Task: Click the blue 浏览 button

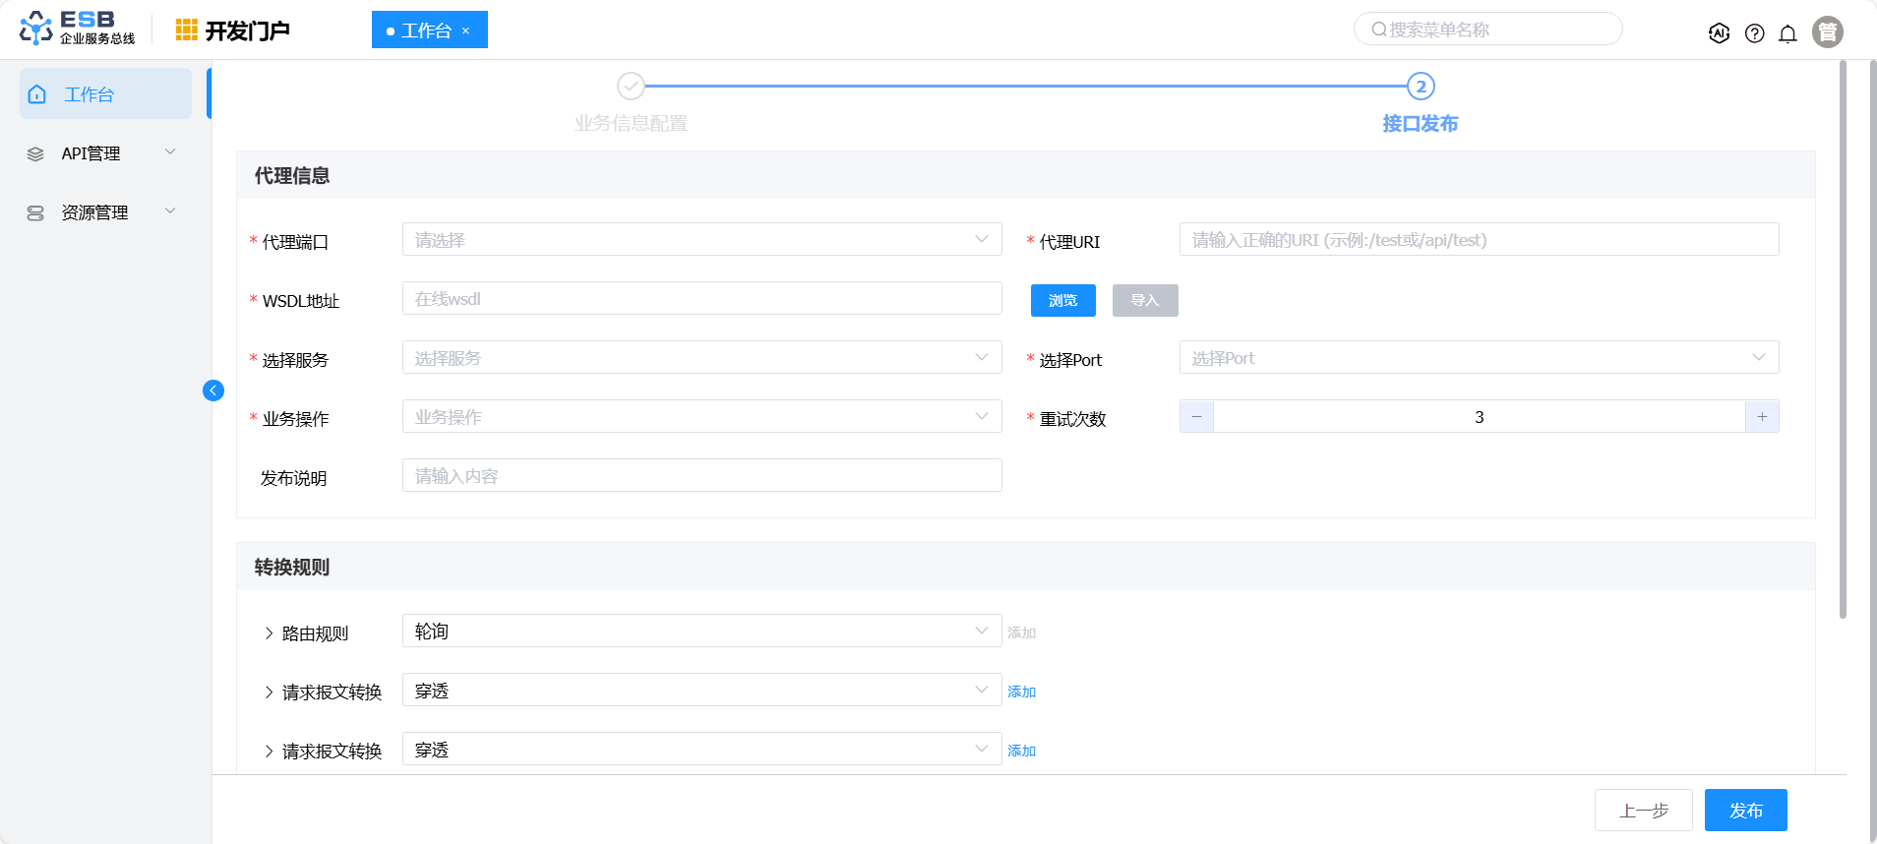Action: (x=1062, y=300)
